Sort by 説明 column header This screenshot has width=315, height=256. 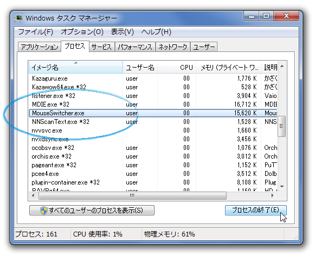[269, 67]
